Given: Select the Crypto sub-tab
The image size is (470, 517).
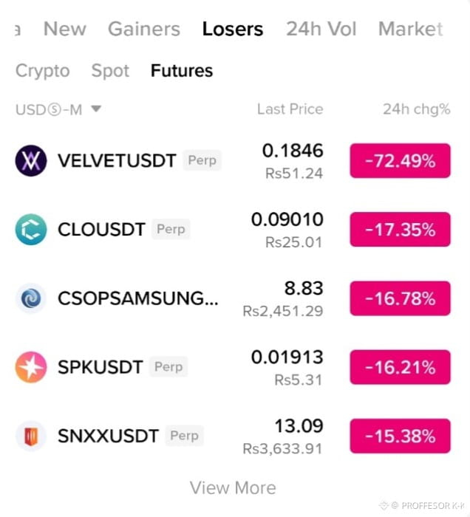Looking at the screenshot, I should pos(43,71).
